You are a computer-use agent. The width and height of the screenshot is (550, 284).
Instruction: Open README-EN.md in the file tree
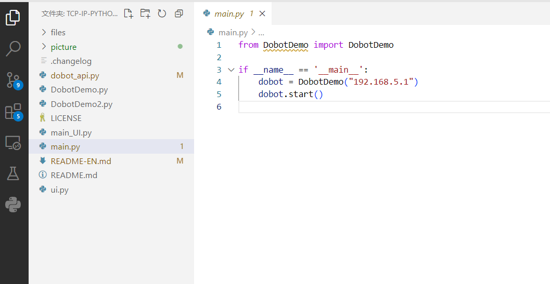(x=111, y=161)
